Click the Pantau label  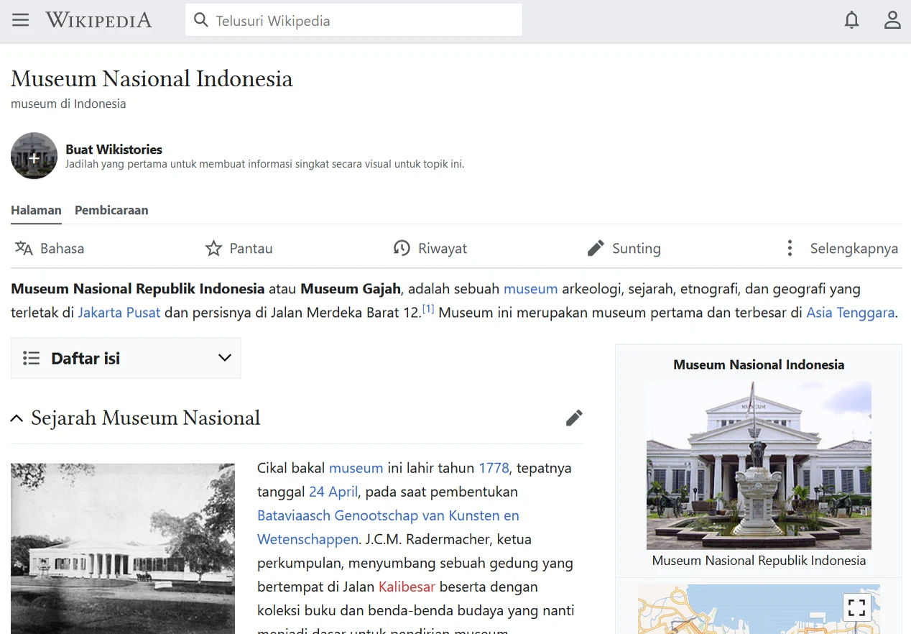click(251, 249)
